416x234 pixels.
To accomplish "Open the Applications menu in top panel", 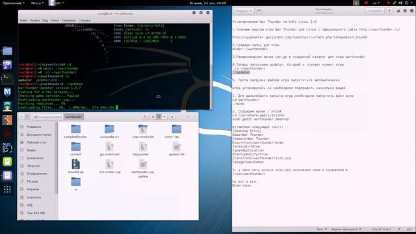I will 13,3.
